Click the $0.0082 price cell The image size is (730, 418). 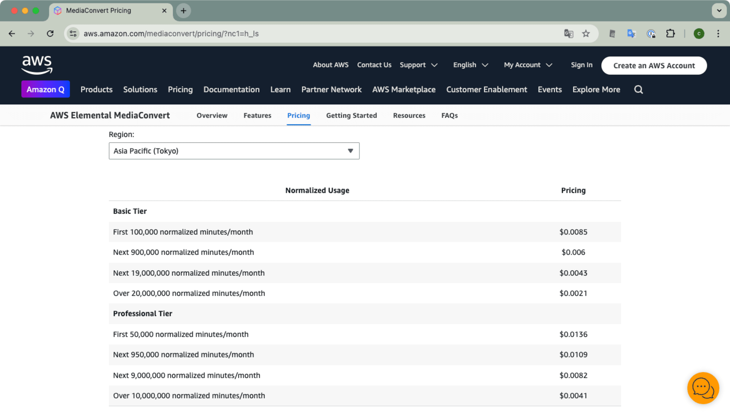(x=573, y=376)
